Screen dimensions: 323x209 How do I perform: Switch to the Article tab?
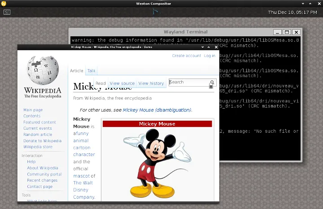[76, 70]
